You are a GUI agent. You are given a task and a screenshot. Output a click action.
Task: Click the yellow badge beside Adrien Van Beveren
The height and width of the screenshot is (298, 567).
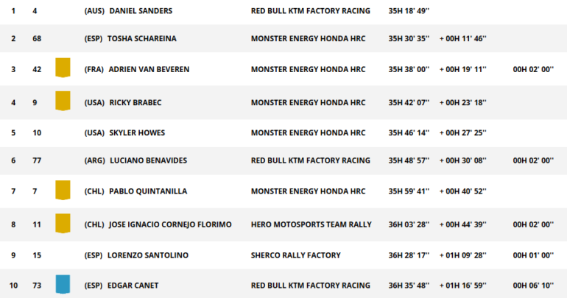tap(63, 69)
